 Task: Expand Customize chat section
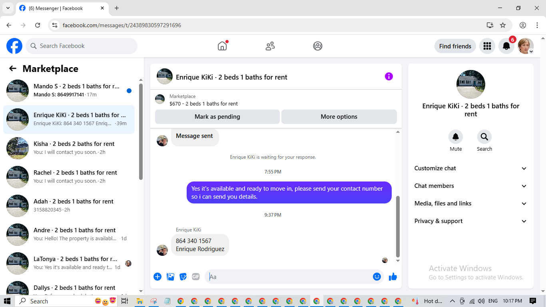[x=471, y=168]
